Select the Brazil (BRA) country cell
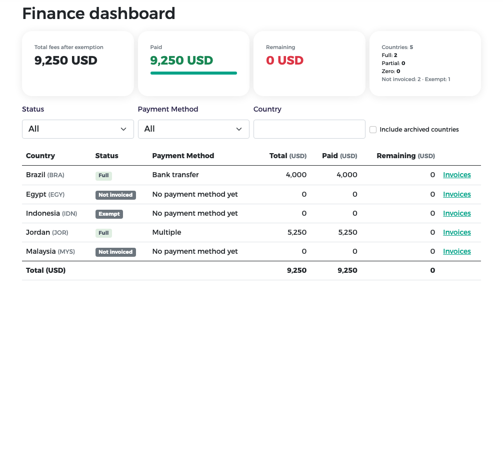This screenshot has width=503, height=467. (x=45, y=175)
